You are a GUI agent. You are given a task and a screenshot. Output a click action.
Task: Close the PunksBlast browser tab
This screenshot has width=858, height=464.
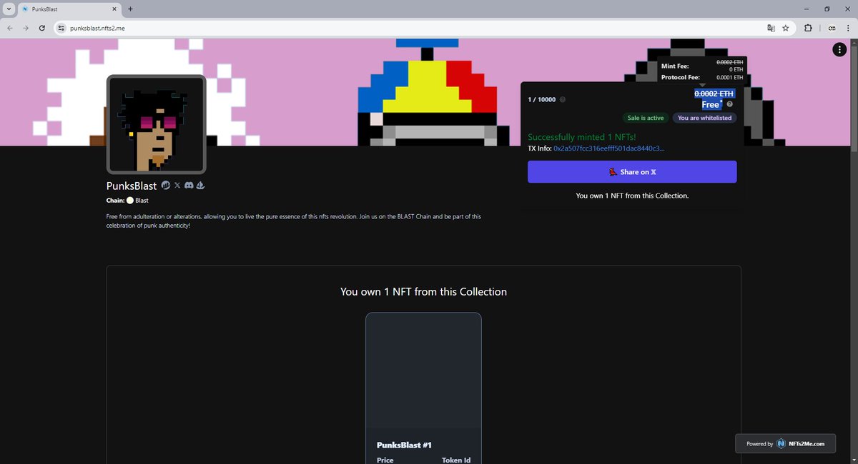(x=113, y=9)
